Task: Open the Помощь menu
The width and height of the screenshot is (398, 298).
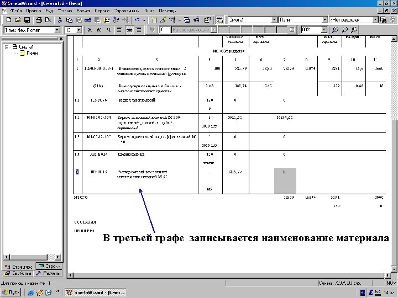Action: click(x=167, y=11)
